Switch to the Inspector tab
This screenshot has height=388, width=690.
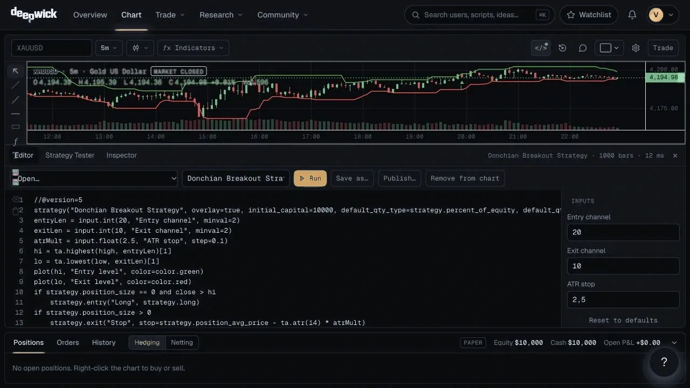click(x=122, y=155)
